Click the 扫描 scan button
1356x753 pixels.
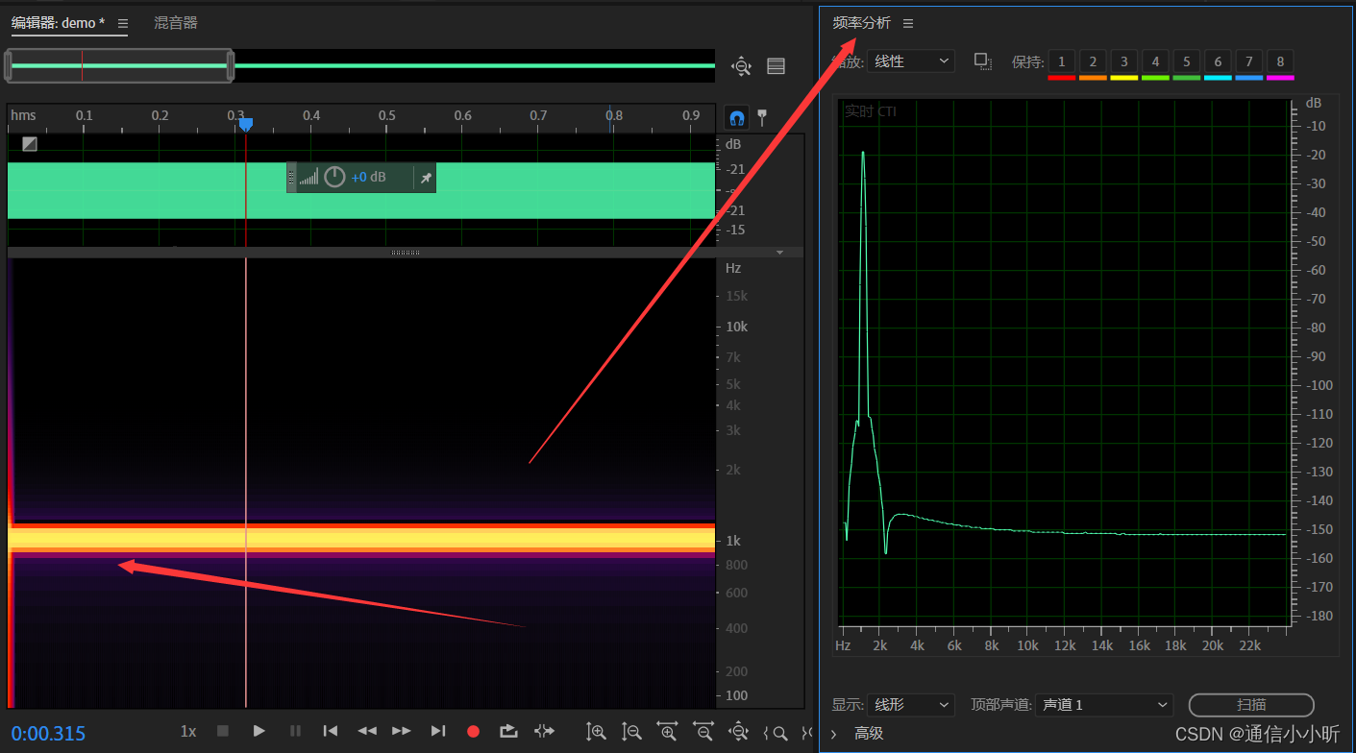click(1251, 705)
